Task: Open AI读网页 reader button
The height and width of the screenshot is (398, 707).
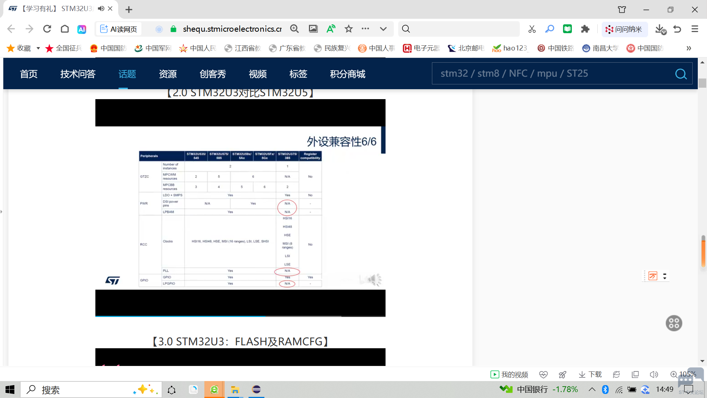Action: click(x=119, y=29)
